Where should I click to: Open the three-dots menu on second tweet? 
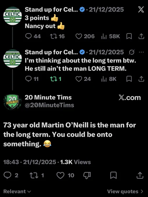[141, 52]
